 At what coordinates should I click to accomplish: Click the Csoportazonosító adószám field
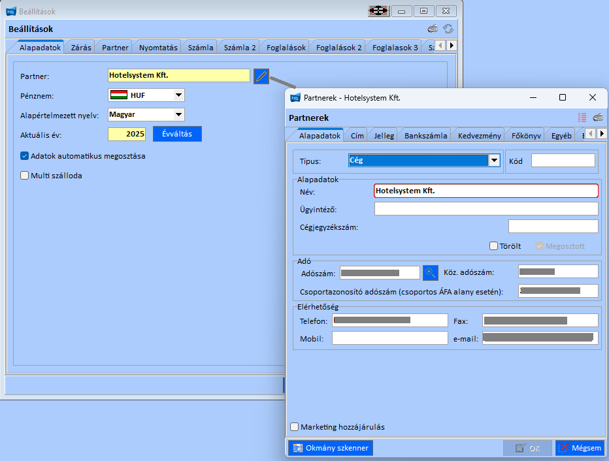pyautogui.click(x=558, y=291)
